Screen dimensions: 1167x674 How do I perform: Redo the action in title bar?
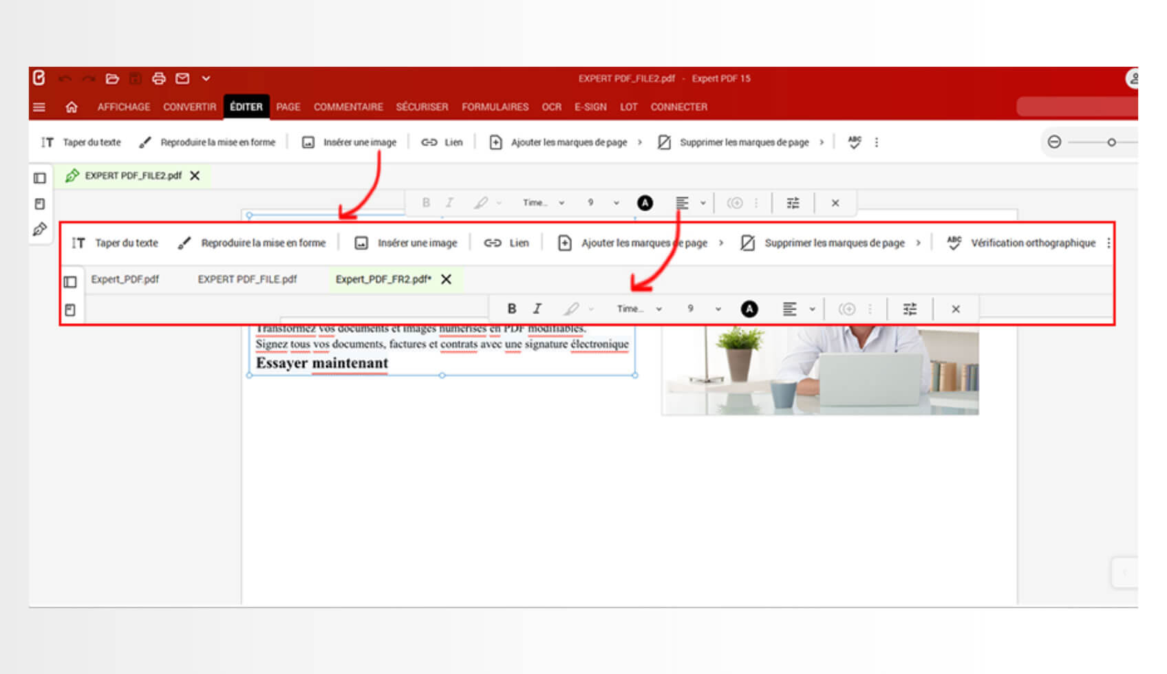pyautogui.click(x=88, y=78)
